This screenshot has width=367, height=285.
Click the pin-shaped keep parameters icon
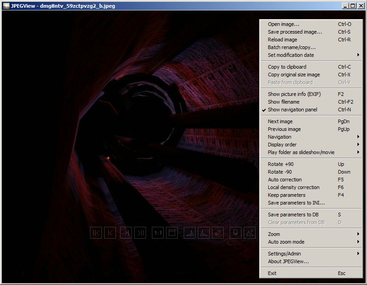[x=236, y=233]
